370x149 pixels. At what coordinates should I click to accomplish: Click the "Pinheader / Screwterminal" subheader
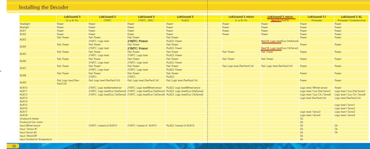[351, 20]
